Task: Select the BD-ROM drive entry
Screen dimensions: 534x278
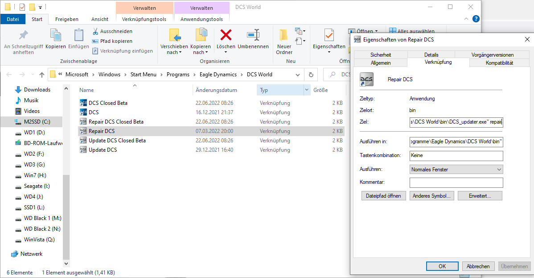Action: [x=43, y=143]
